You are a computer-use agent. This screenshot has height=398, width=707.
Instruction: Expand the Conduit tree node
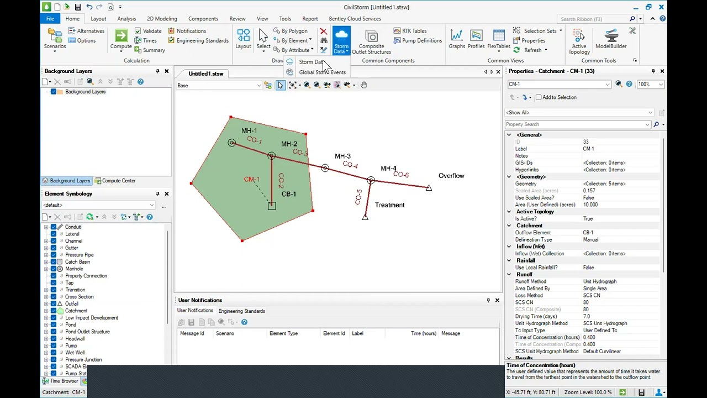(46, 227)
